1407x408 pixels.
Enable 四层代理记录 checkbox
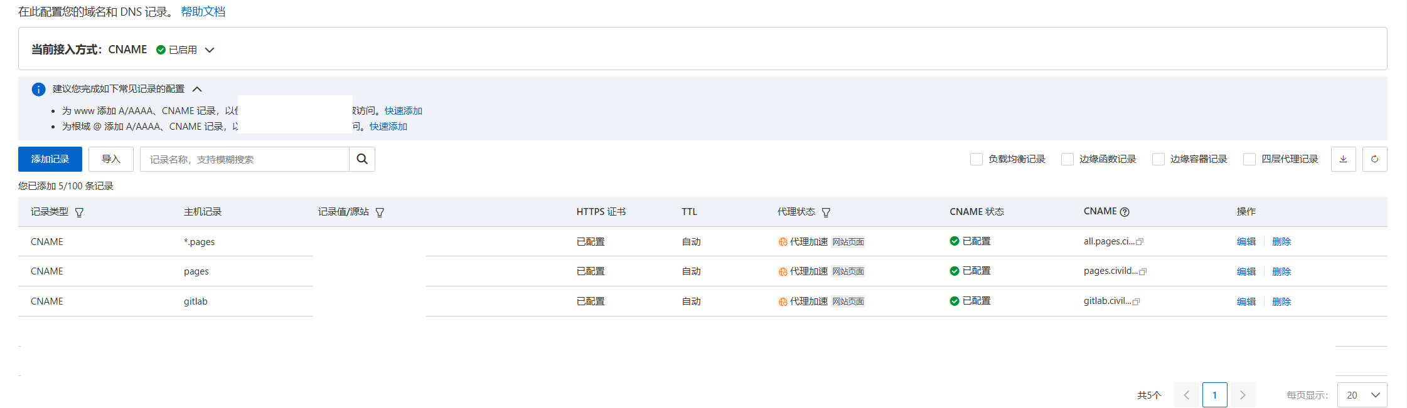(1249, 159)
